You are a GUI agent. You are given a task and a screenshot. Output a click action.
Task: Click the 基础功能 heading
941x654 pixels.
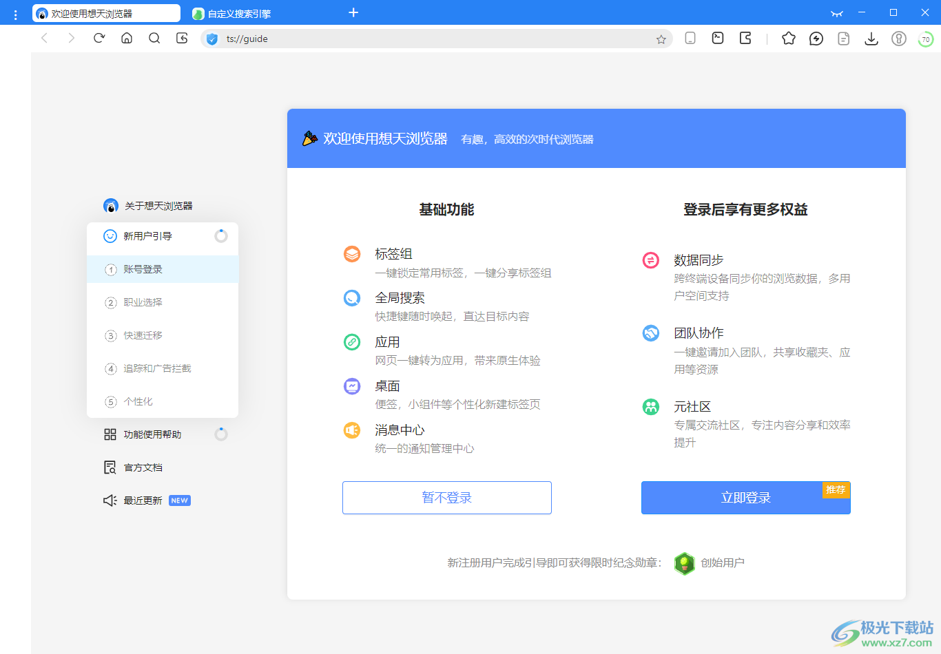(x=447, y=209)
